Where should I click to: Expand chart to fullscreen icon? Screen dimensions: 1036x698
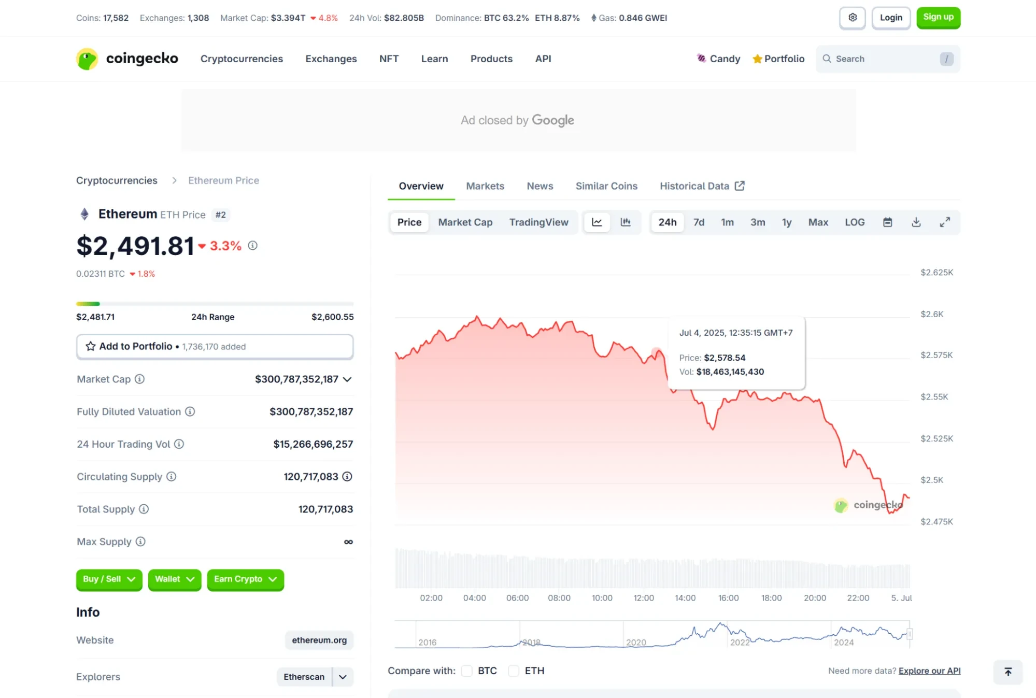tap(945, 222)
